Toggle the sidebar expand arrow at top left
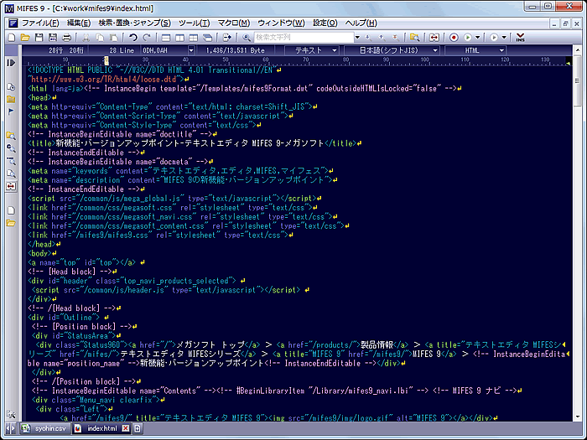This screenshot has height=440, width=587. (x=11, y=63)
